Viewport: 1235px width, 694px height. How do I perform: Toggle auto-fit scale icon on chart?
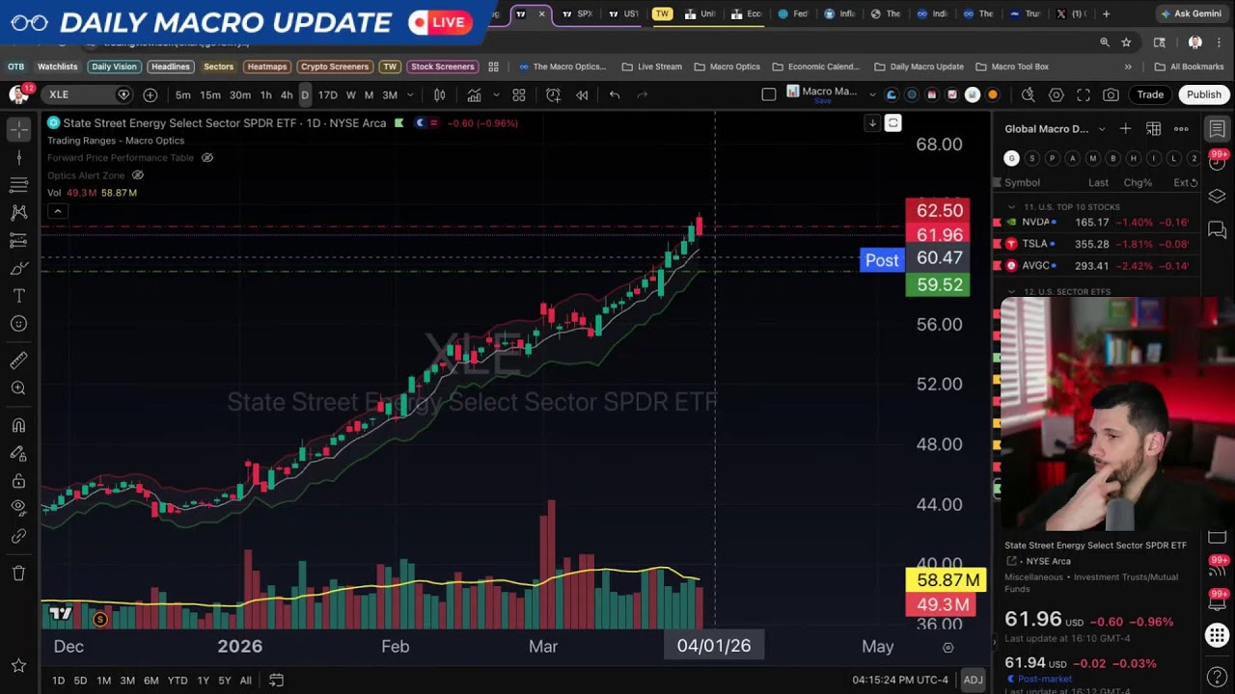pyautogui.click(x=892, y=123)
